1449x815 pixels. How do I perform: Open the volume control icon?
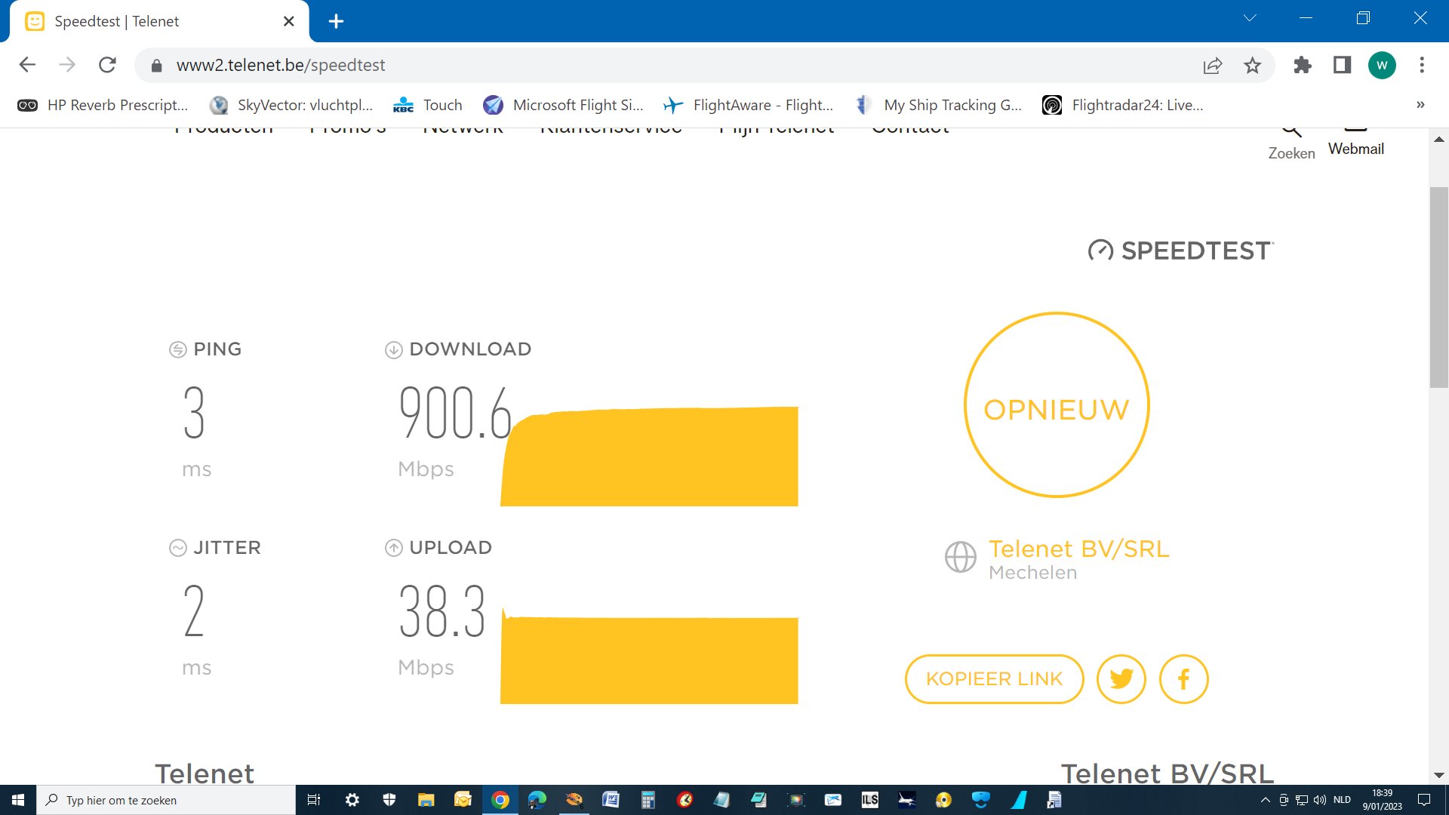(1319, 799)
